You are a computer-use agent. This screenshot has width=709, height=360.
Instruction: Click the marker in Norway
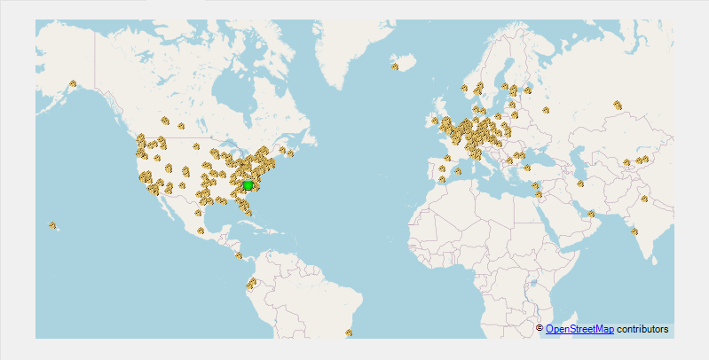(464, 88)
